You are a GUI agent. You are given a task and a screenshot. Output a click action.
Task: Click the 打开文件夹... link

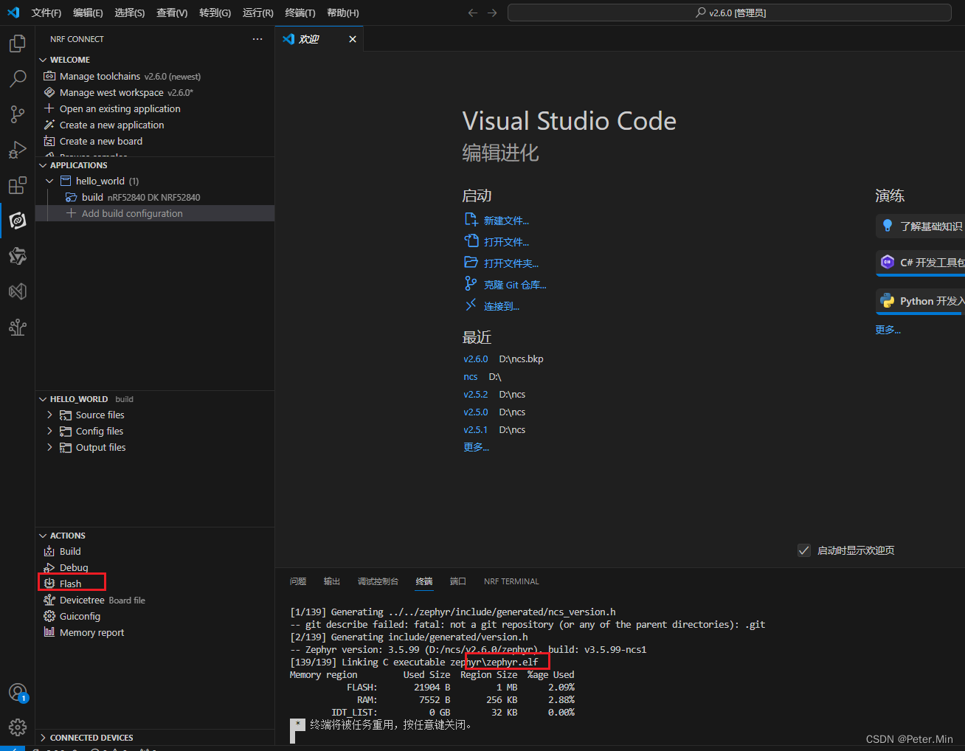click(511, 263)
